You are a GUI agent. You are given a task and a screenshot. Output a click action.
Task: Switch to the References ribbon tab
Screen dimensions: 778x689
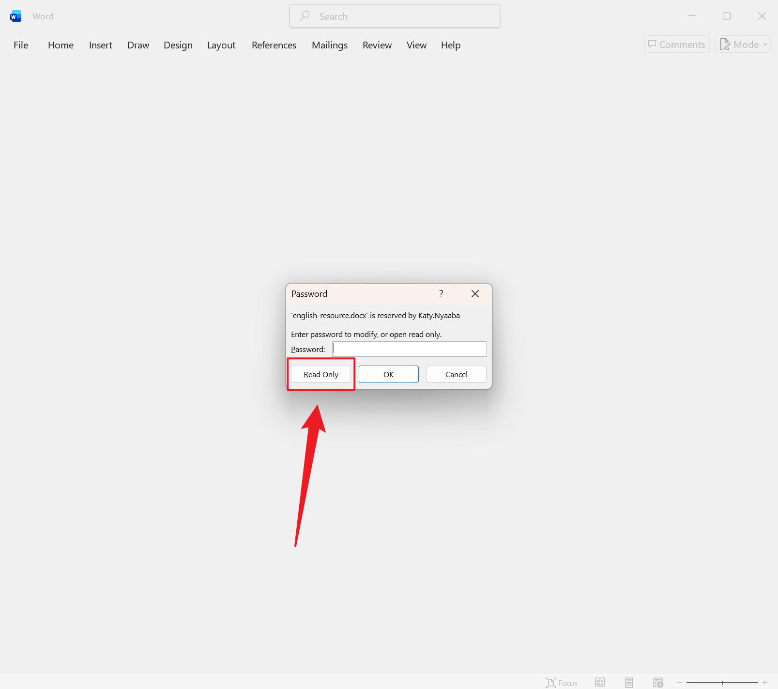pos(274,45)
